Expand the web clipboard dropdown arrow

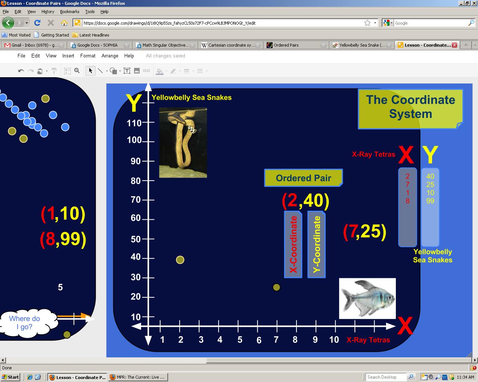point(47,71)
